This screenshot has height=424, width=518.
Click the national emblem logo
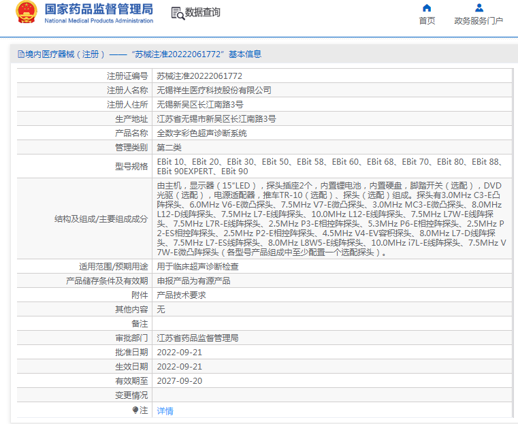[x=26, y=13]
